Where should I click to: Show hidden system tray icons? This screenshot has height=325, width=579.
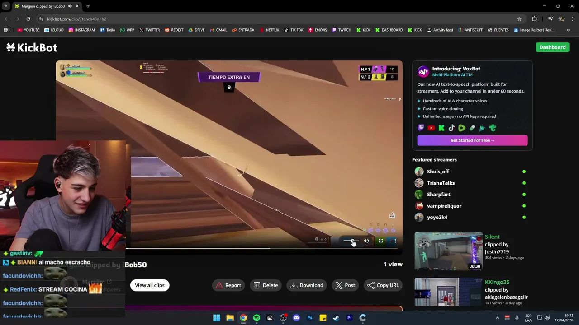[x=498, y=318]
